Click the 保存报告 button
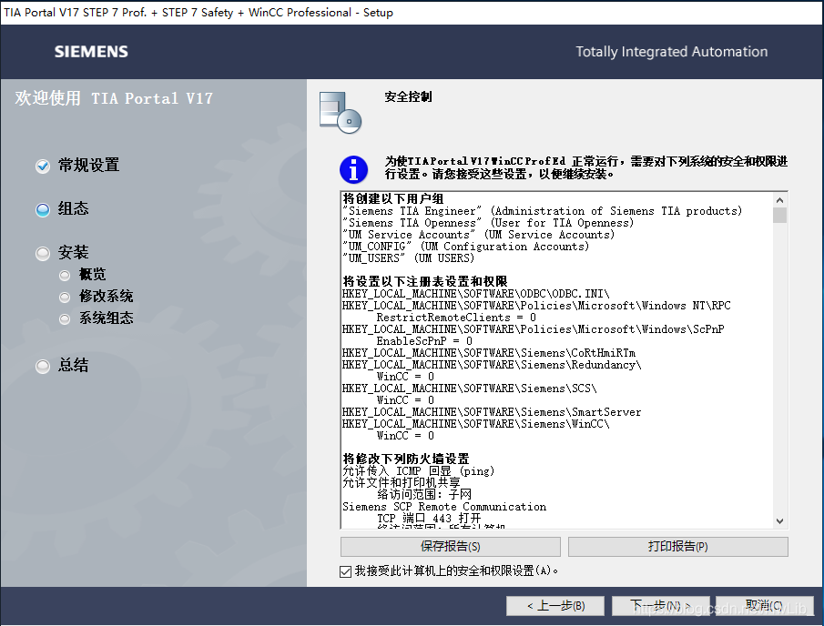Image resolution: width=824 pixels, height=626 pixels. [451, 546]
